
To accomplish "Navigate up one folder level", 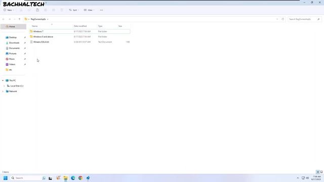I will pos(19,19).
